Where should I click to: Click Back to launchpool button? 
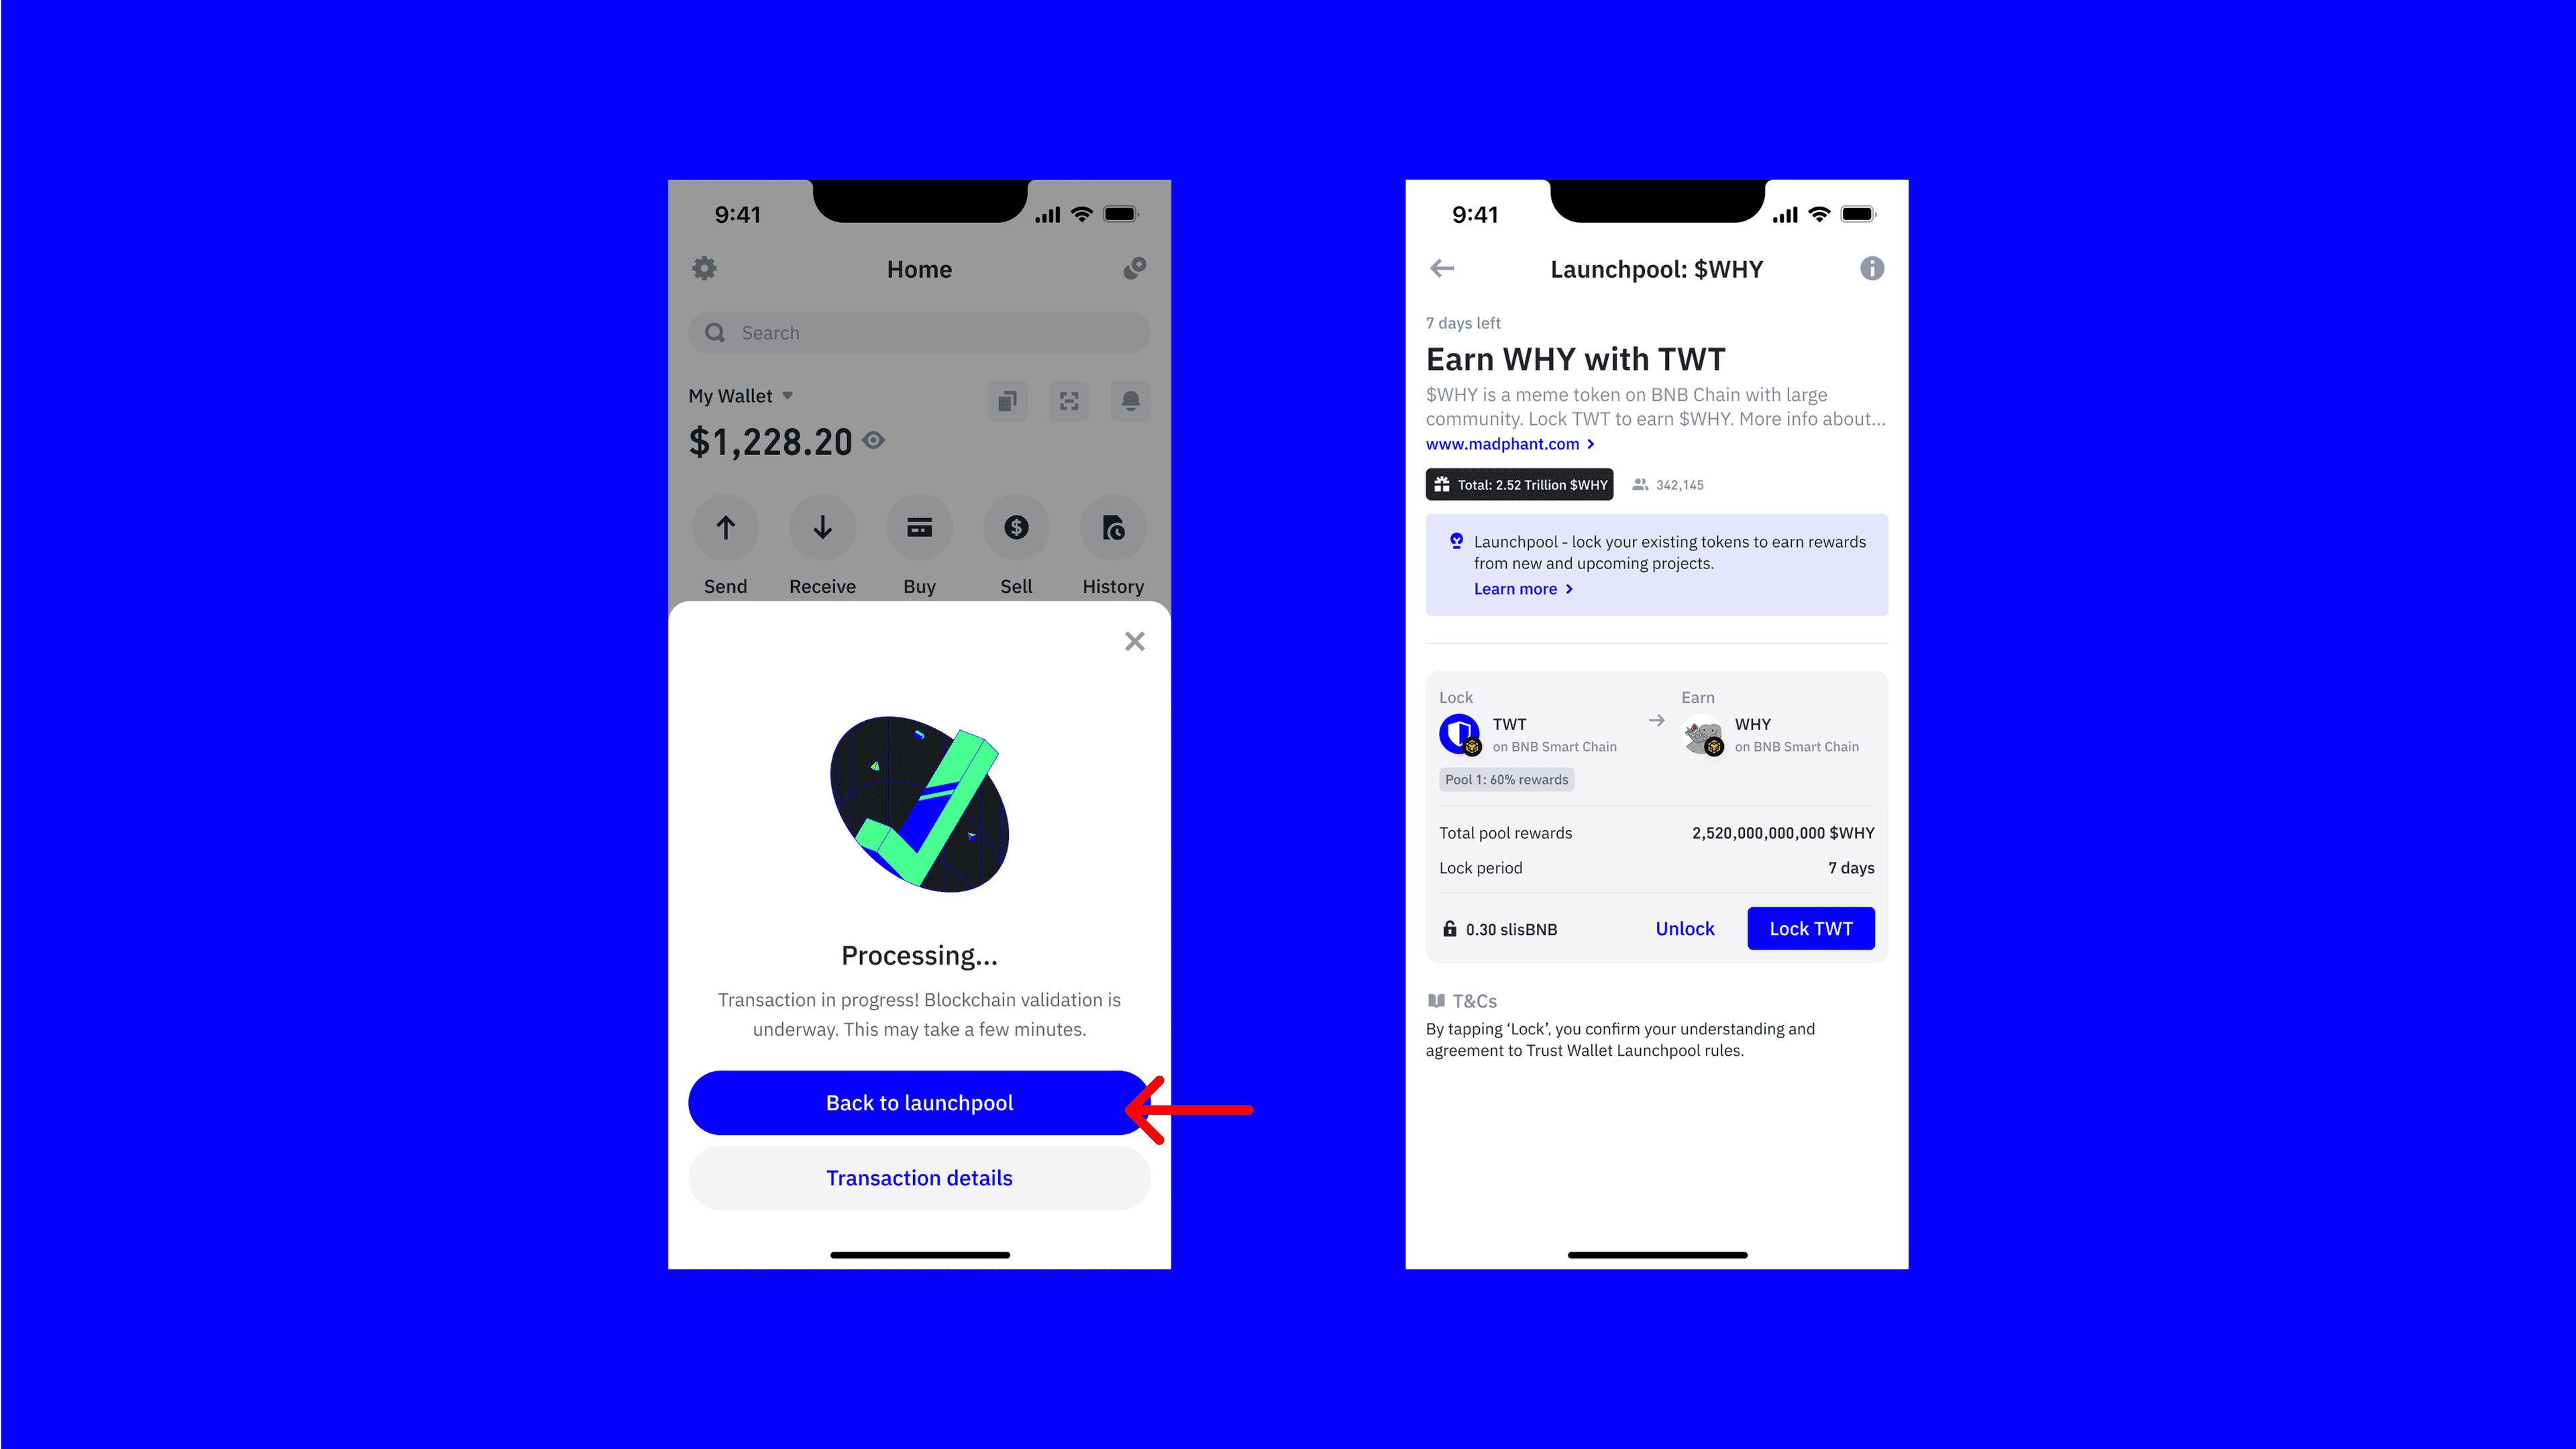(x=918, y=1102)
